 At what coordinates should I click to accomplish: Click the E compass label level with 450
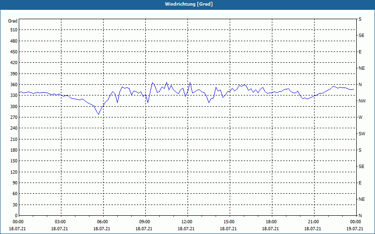click(x=360, y=52)
